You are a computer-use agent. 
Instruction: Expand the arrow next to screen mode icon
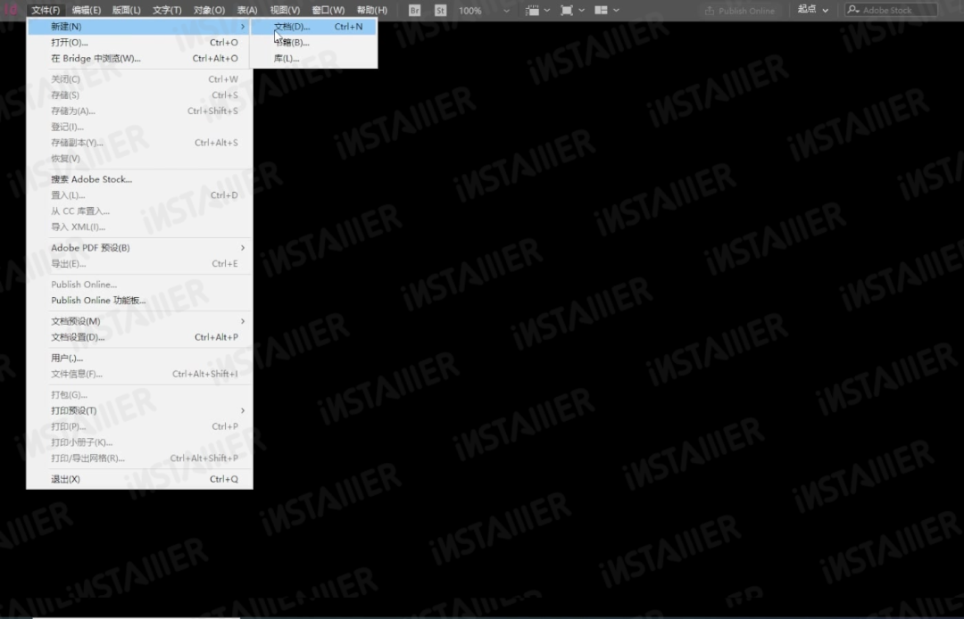[582, 11]
